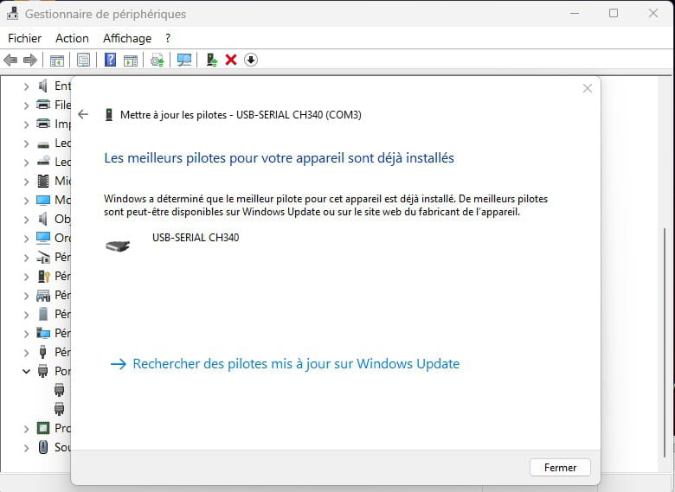Select the monitor icon of the Mo row

[x=43, y=200]
